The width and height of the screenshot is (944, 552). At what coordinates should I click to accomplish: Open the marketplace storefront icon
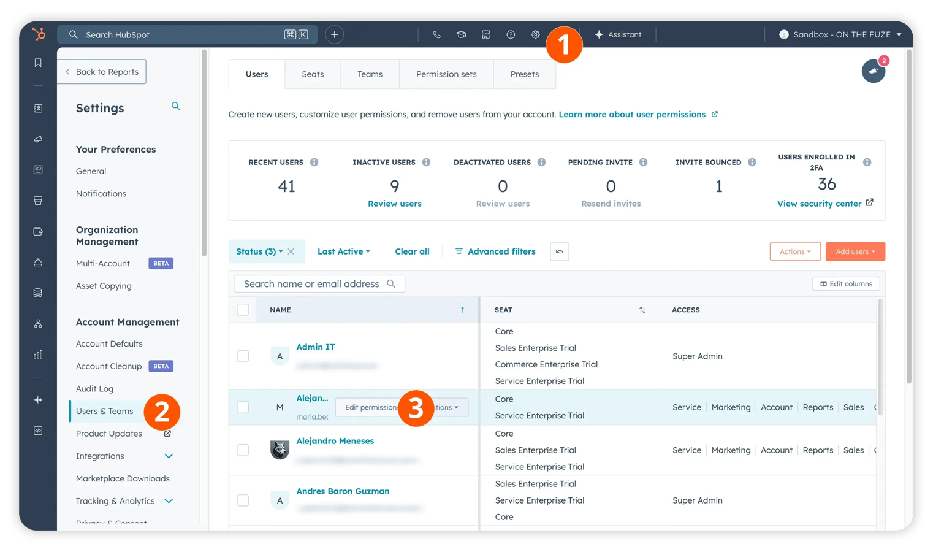coord(485,35)
